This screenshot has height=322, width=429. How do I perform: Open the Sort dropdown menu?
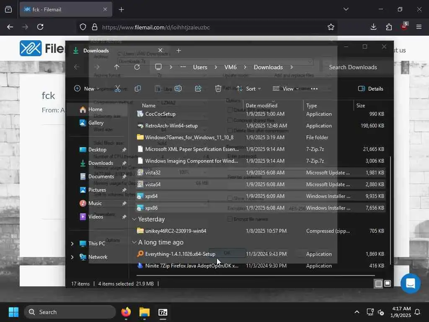(249, 89)
